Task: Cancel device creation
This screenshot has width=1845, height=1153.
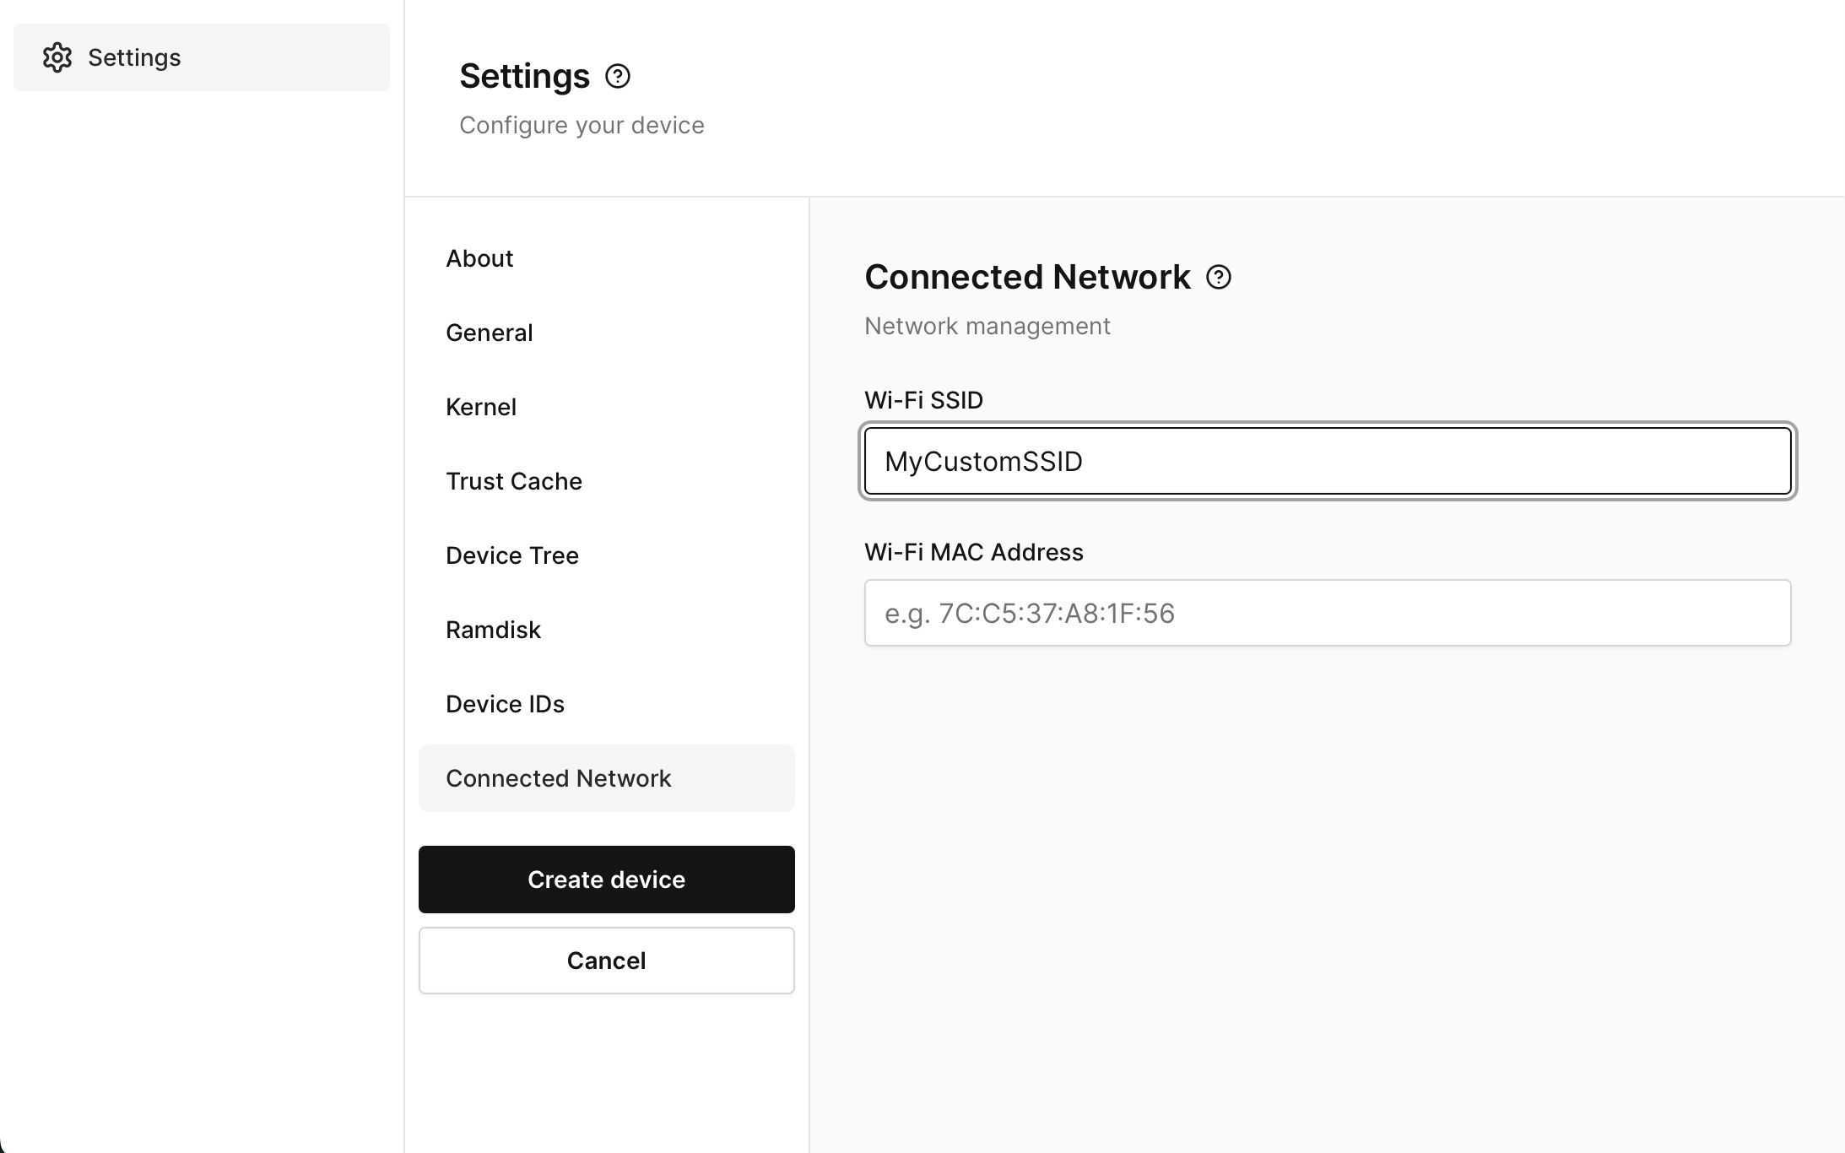Action: click(x=606, y=961)
